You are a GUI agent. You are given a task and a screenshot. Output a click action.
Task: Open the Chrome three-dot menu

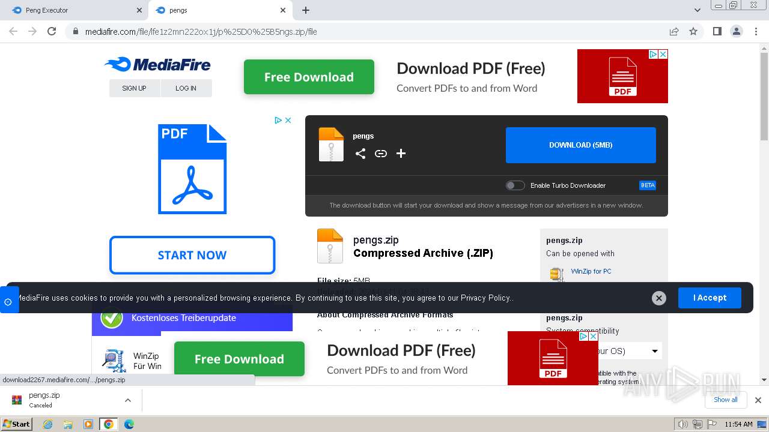(x=756, y=31)
